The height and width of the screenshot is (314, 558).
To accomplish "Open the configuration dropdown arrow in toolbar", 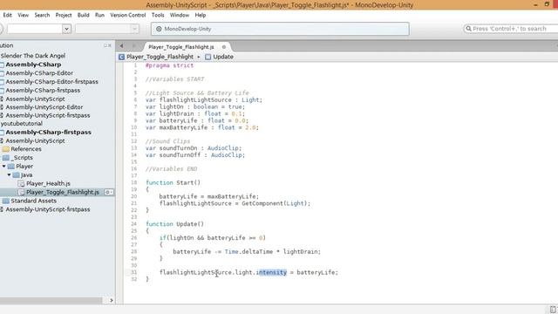I will pyautogui.click(x=66, y=29).
